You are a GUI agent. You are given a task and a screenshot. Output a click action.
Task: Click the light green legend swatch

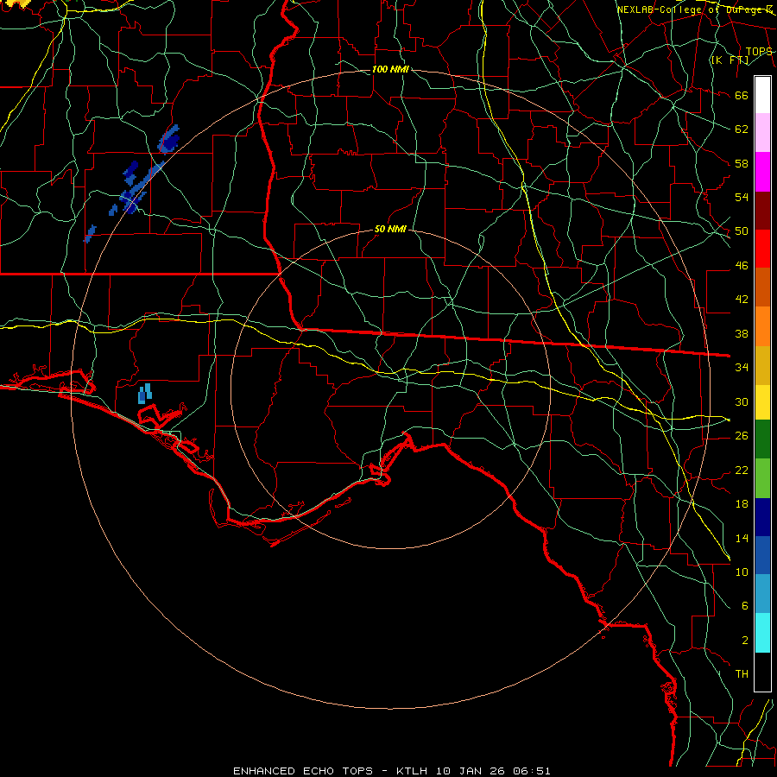tap(762, 478)
